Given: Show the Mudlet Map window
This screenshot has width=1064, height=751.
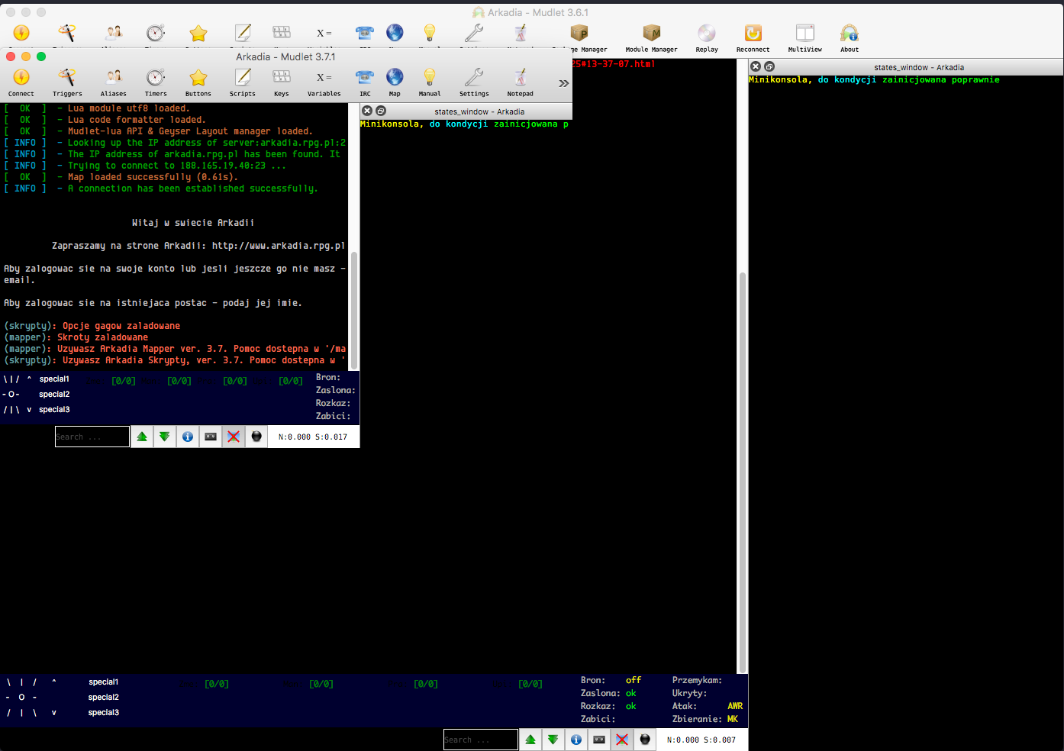Looking at the screenshot, I should (395, 80).
